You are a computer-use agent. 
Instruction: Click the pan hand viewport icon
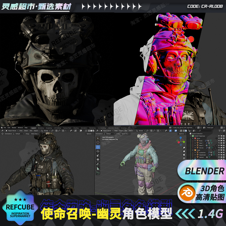[x=184, y=151]
